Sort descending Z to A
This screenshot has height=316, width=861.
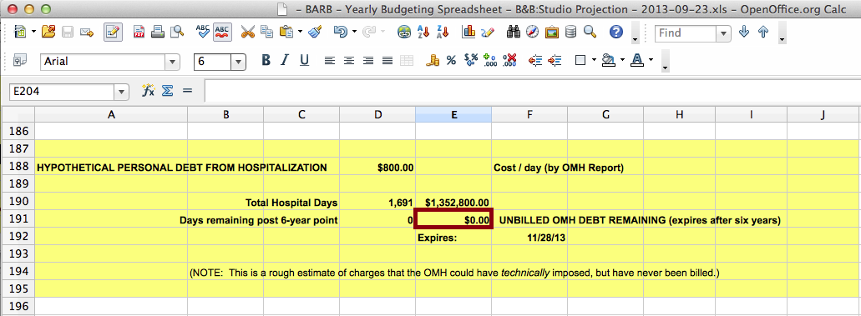(x=442, y=32)
